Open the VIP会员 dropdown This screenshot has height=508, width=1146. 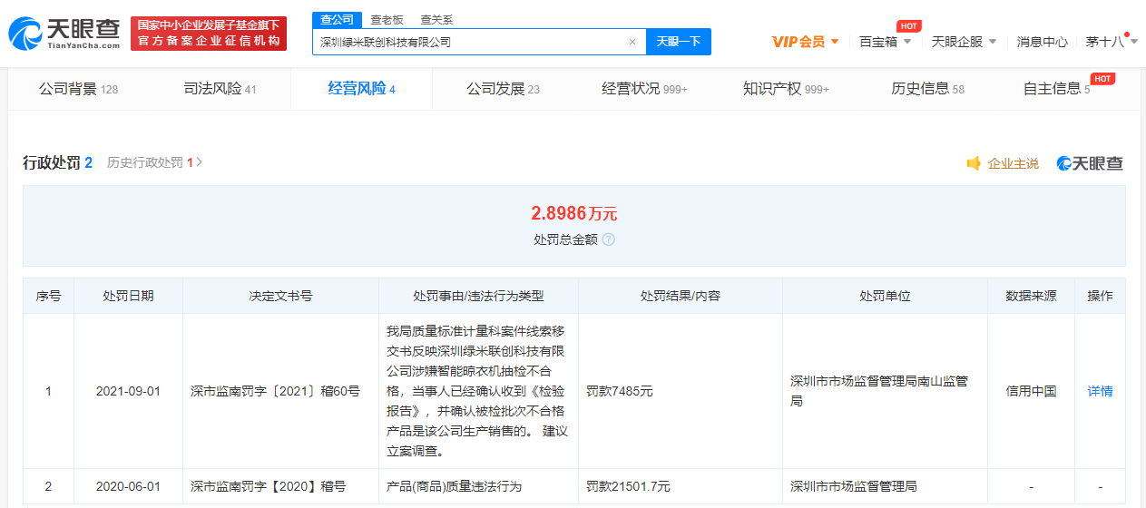(805, 42)
